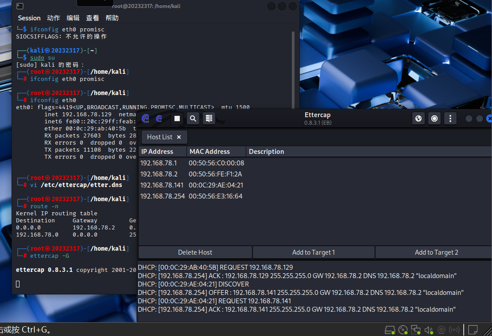This screenshot has width=492, height=336.
Task: Click the wireless device status icon
Action: (x=454, y=330)
